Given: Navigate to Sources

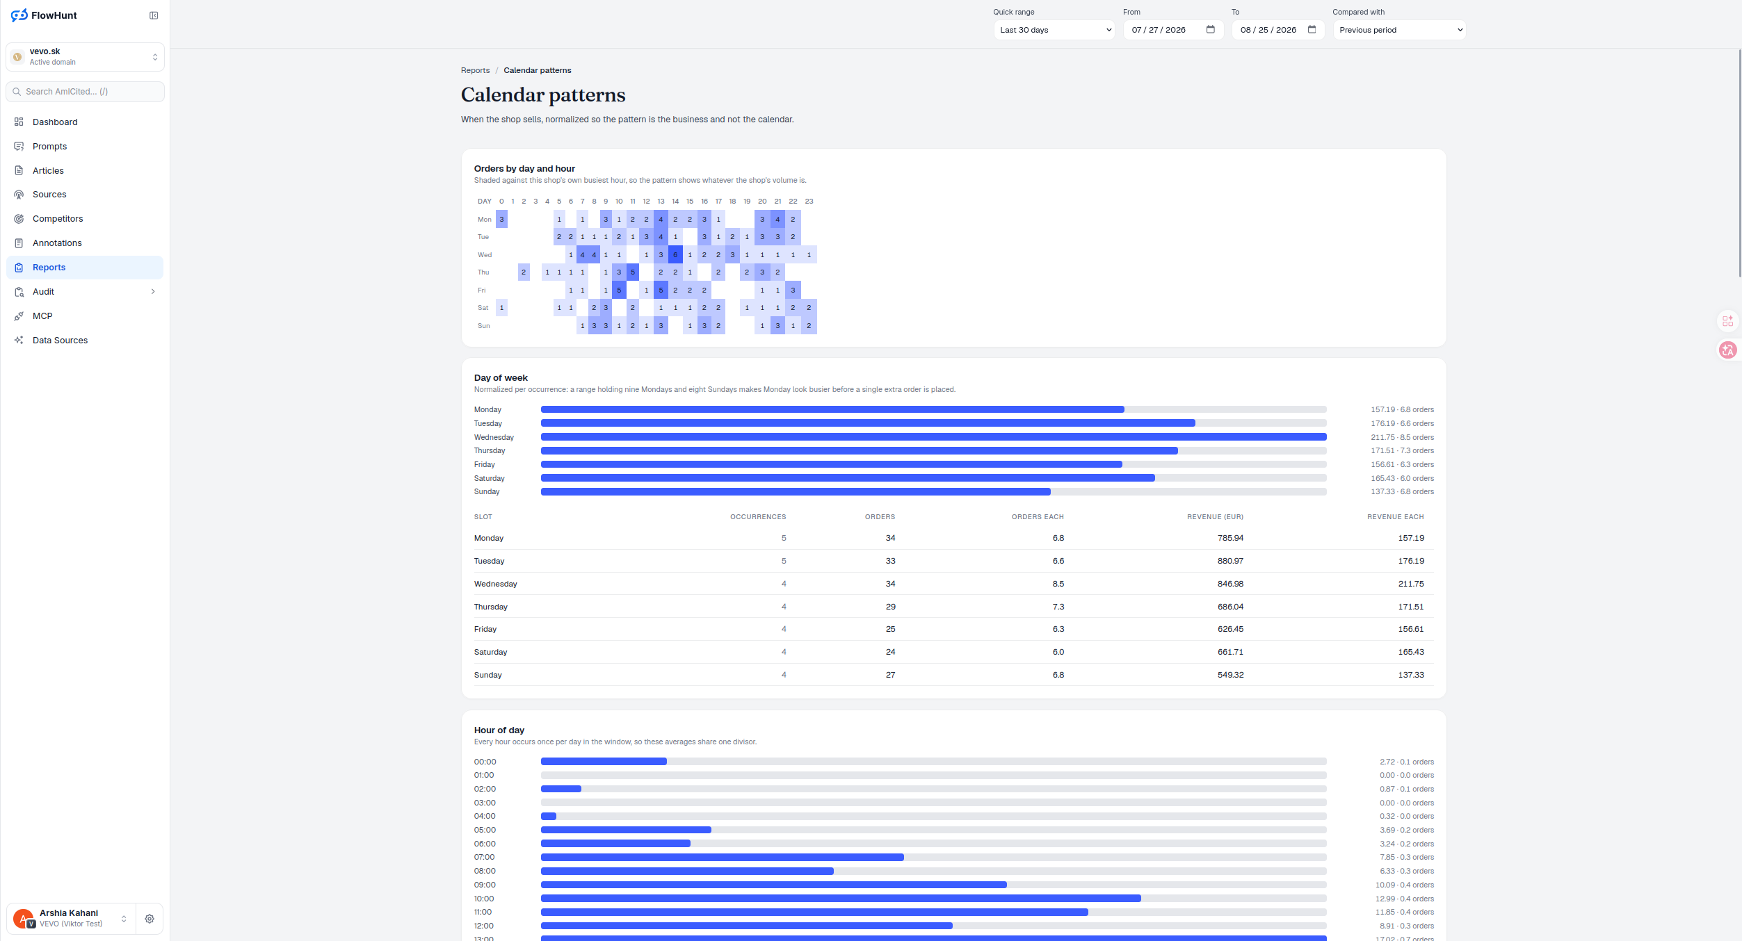Looking at the screenshot, I should click(x=85, y=195).
